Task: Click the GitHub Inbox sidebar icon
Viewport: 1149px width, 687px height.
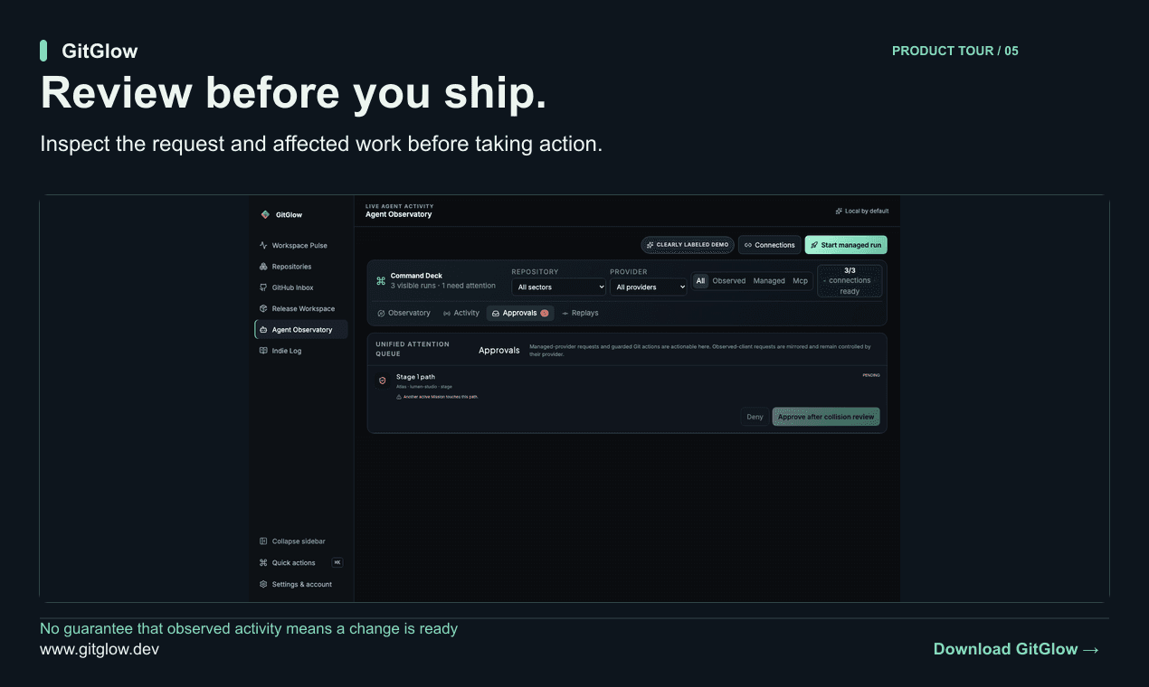Action: click(263, 287)
